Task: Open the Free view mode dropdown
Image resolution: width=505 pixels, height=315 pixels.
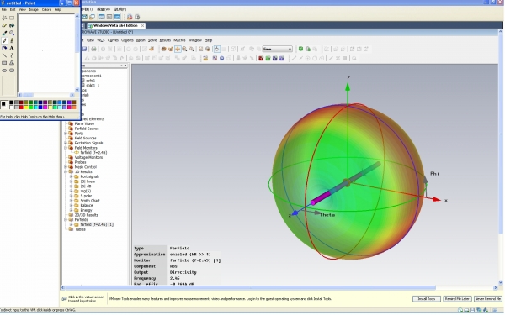Action: (x=277, y=49)
